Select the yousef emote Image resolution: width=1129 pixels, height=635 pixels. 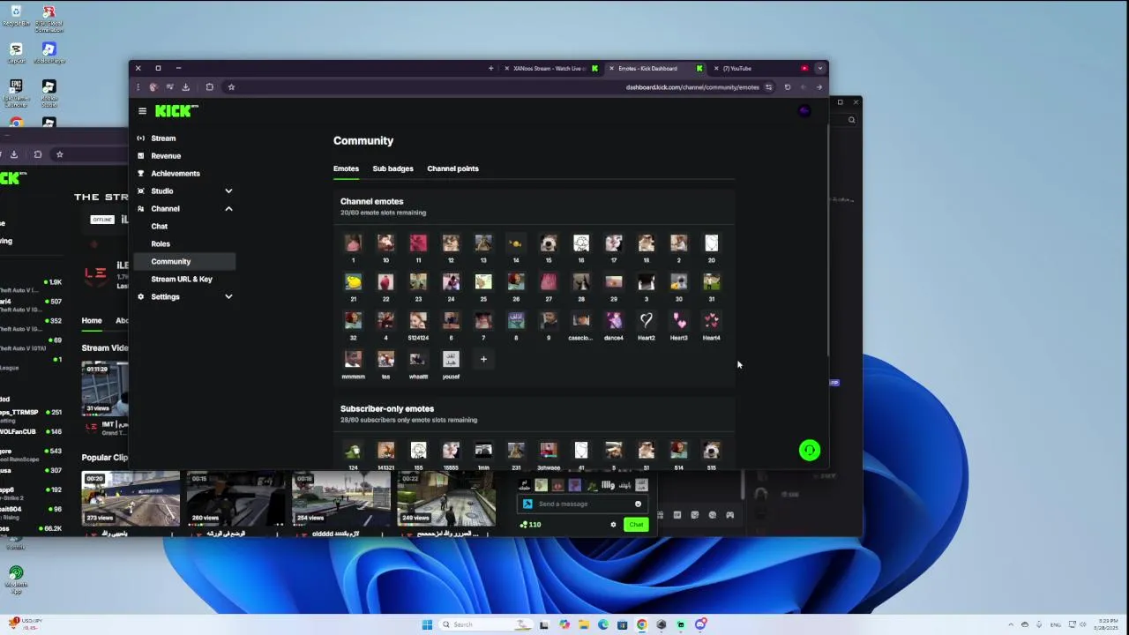point(451,360)
